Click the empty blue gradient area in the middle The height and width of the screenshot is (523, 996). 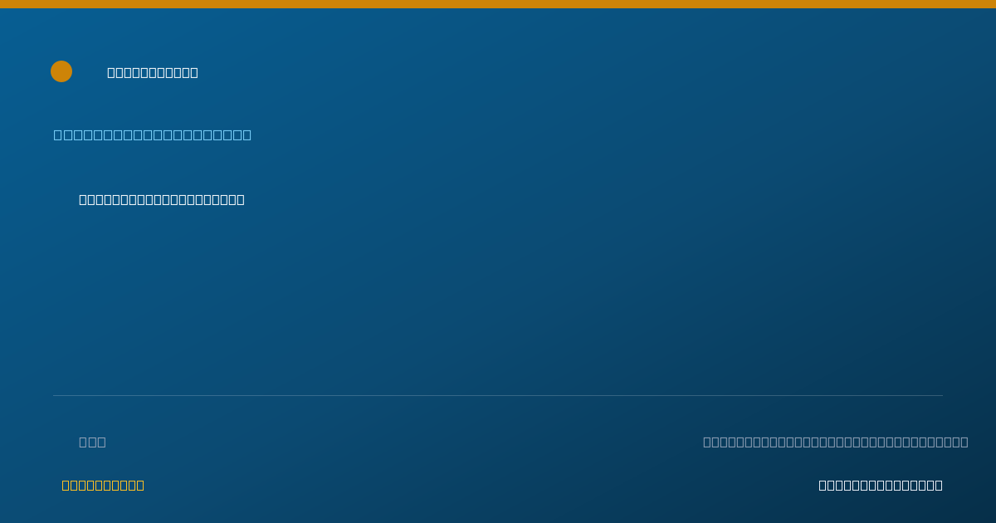click(x=498, y=299)
